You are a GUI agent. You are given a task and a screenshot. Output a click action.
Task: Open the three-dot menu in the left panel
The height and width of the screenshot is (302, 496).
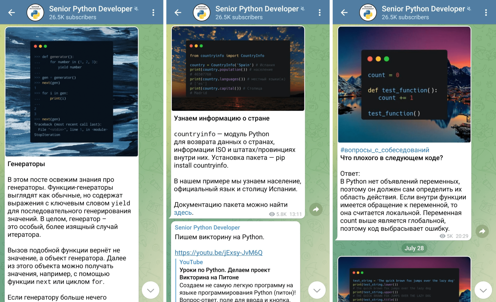pyautogui.click(x=153, y=12)
